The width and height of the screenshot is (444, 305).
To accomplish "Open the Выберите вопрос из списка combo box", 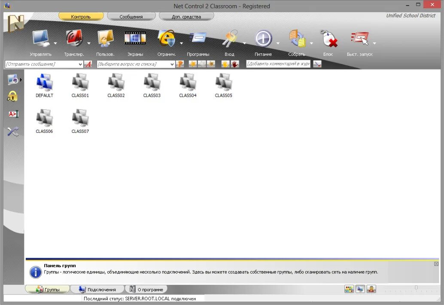I will [136, 64].
